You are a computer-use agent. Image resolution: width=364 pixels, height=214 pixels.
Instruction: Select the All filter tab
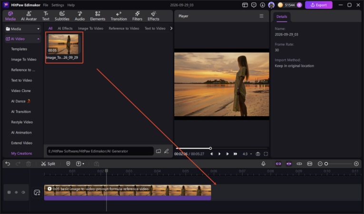[x=50, y=29]
